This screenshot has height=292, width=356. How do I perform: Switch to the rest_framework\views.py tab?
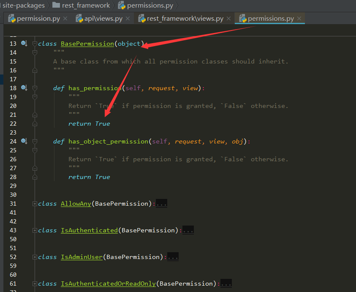185,19
